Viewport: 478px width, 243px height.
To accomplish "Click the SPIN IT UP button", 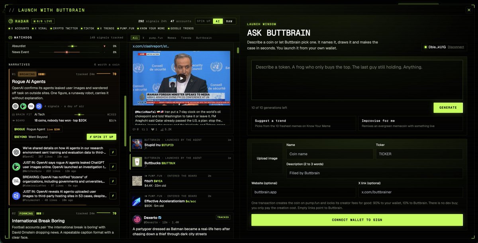I will tap(101, 137).
